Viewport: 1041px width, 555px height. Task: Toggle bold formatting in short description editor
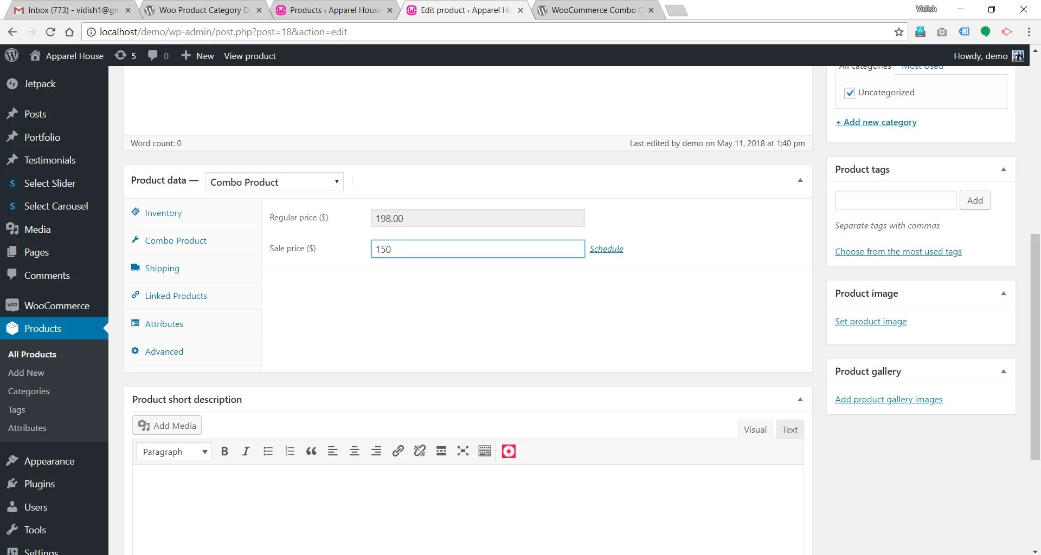pyautogui.click(x=224, y=452)
